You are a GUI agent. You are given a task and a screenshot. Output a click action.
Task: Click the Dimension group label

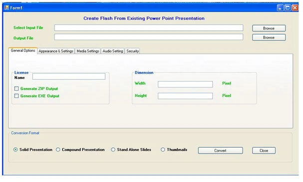[x=144, y=73]
